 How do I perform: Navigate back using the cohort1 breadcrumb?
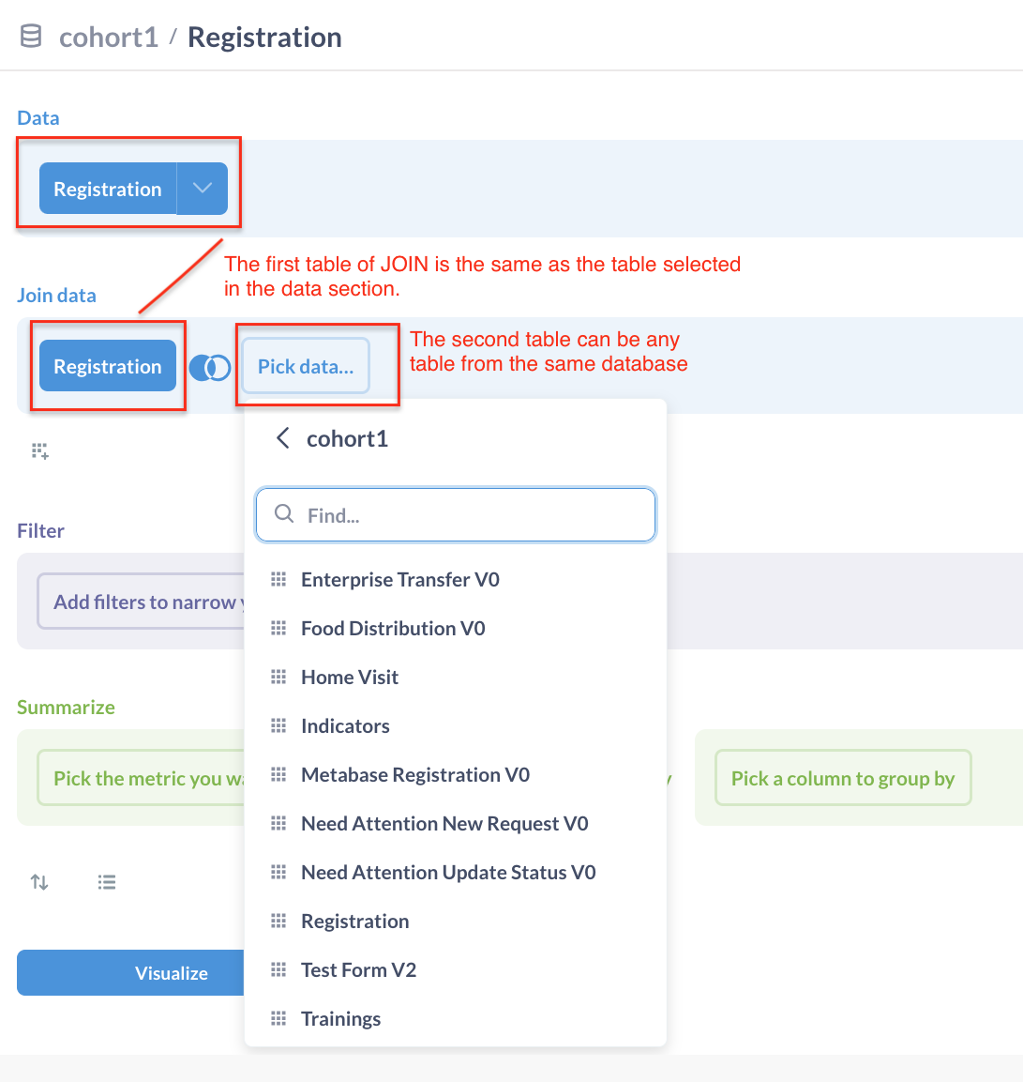point(109,37)
